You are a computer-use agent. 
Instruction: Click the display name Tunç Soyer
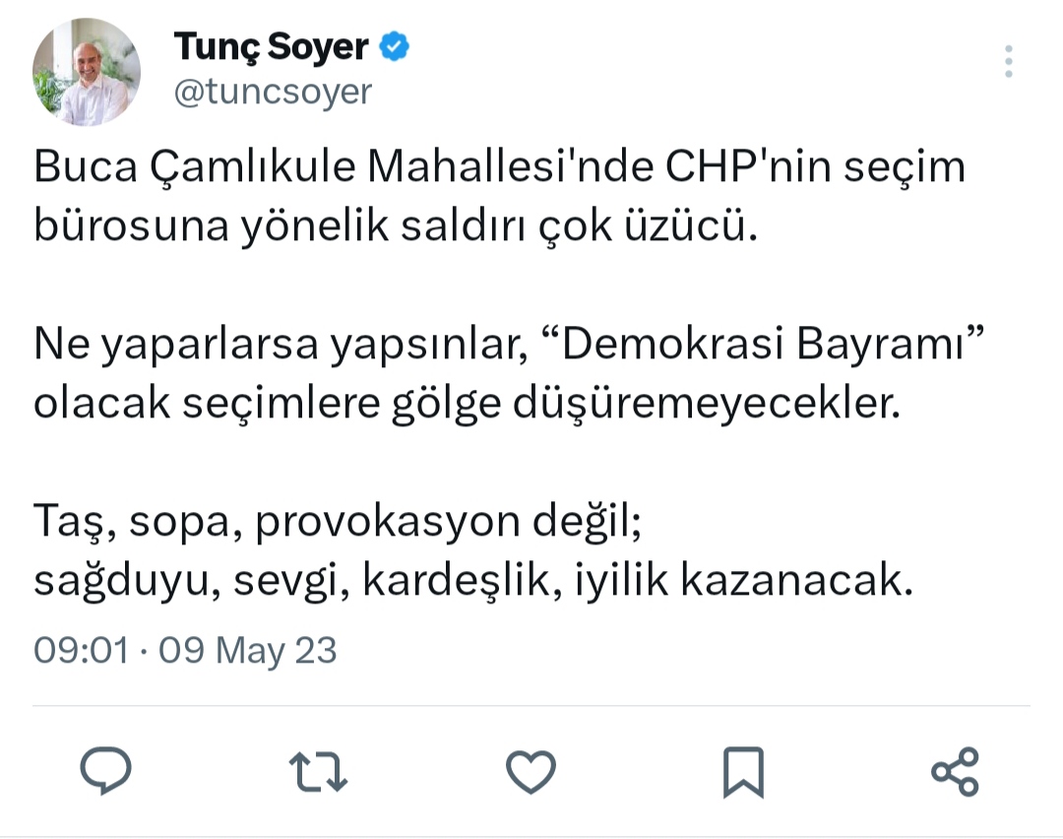(x=271, y=45)
